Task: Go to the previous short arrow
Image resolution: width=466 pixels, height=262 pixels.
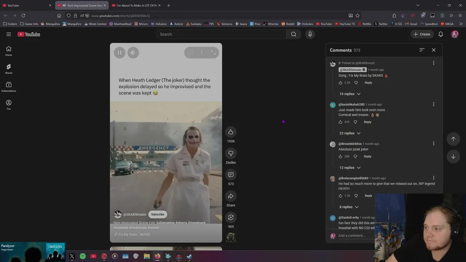Action: pyautogui.click(x=453, y=139)
